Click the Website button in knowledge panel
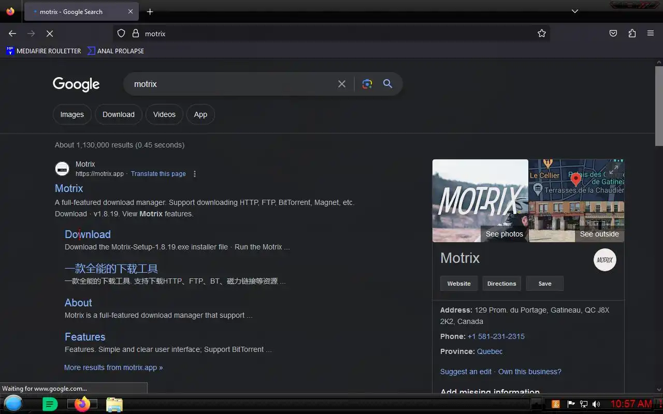This screenshot has width=663, height=414. click(459, 284)
